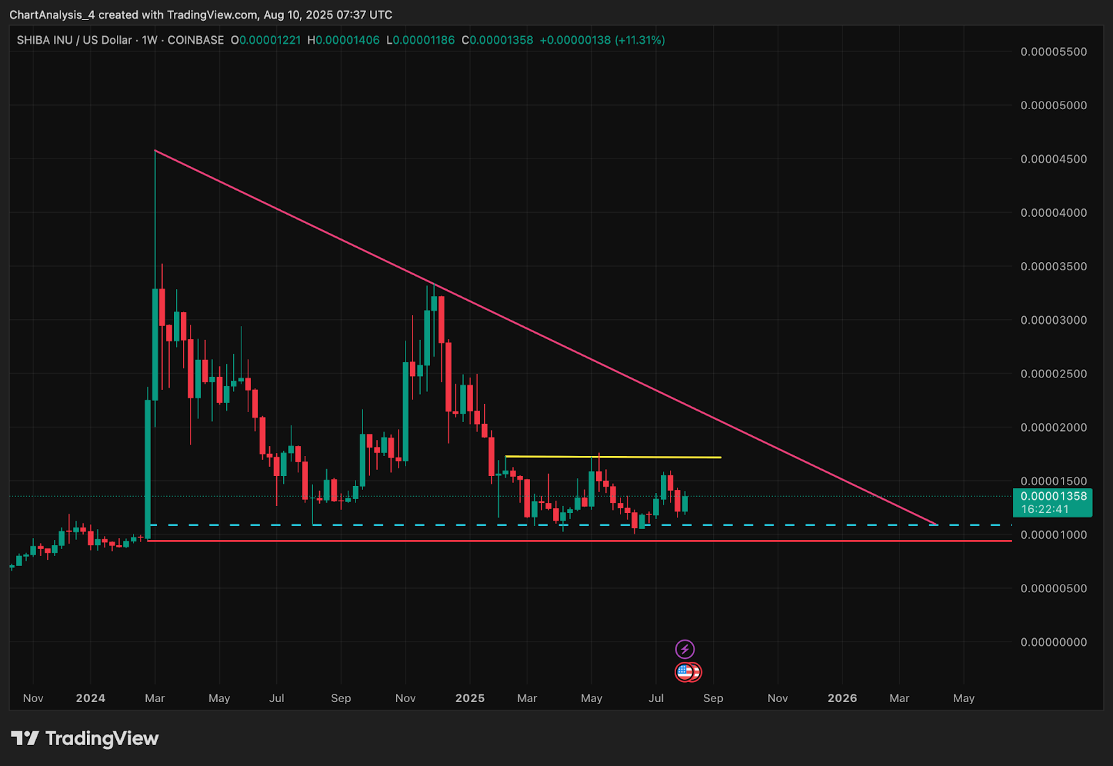1113x766 pixels.
Task: Select the red horizontal support line
Action: point(581,541)
